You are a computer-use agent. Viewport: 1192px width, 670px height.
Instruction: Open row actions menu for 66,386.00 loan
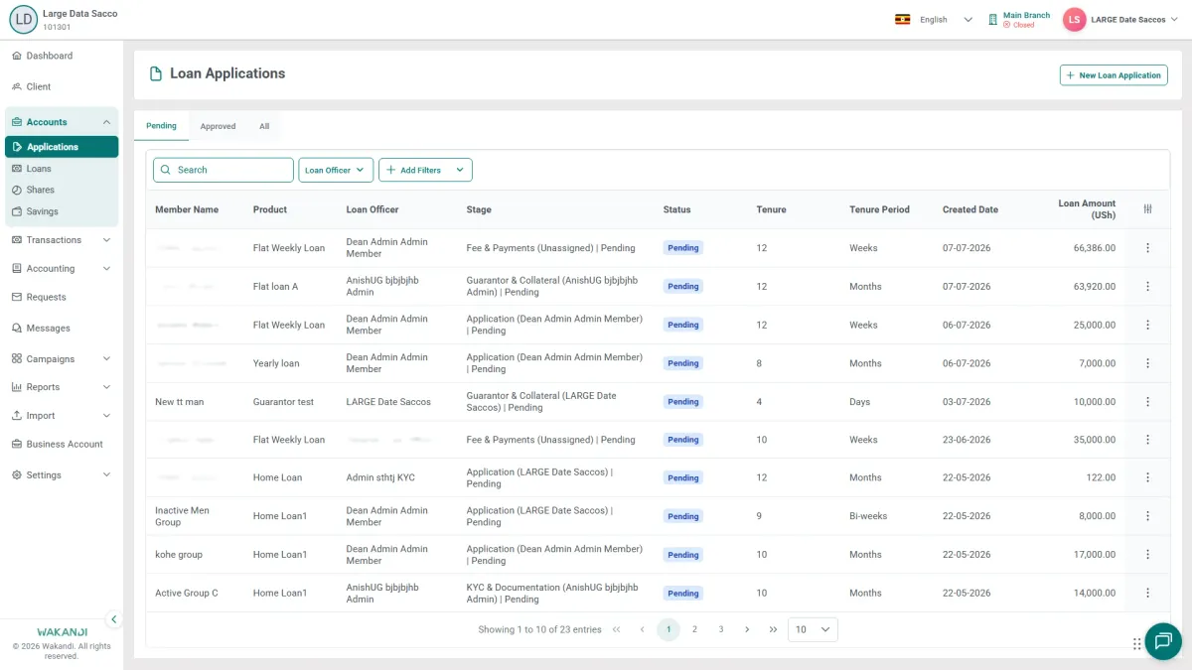(x=1147, y=248)
